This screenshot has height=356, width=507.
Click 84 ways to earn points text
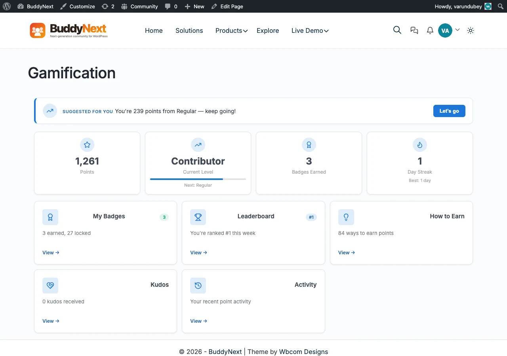click(366, 233)
